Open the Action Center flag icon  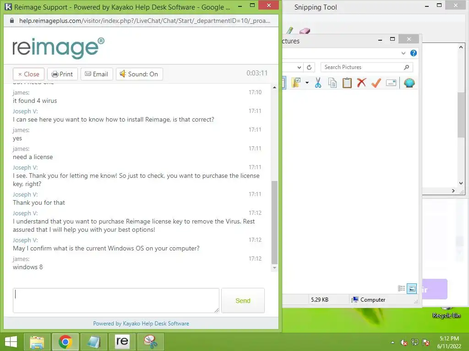[426, 342]
